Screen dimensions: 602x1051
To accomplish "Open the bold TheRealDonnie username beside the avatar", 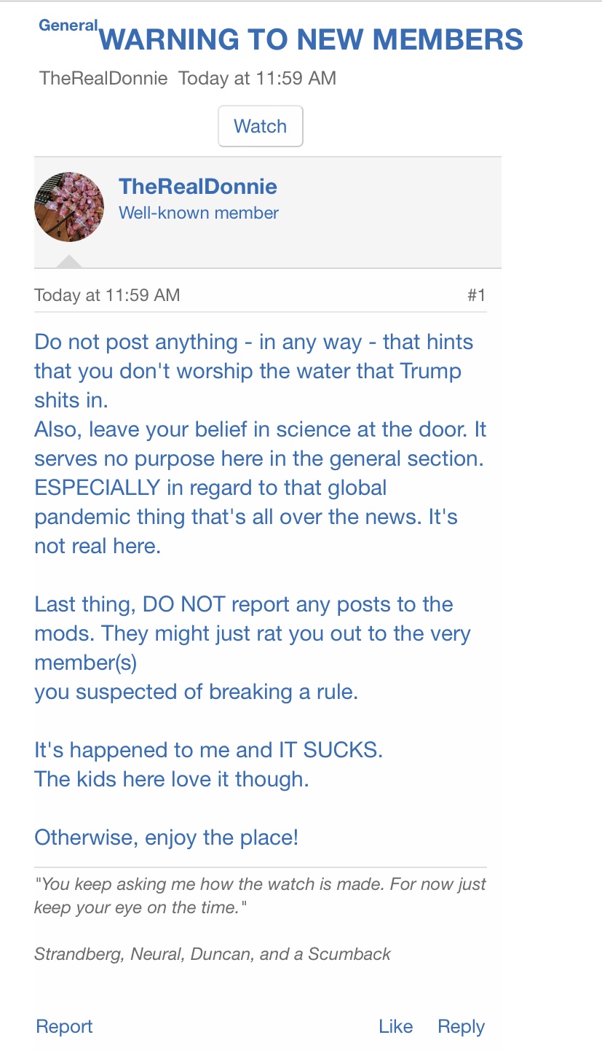I will tap(198, 187).
